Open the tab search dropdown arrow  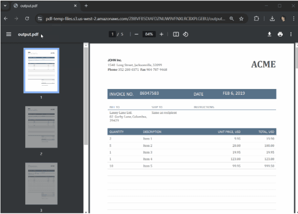point(5,6)
